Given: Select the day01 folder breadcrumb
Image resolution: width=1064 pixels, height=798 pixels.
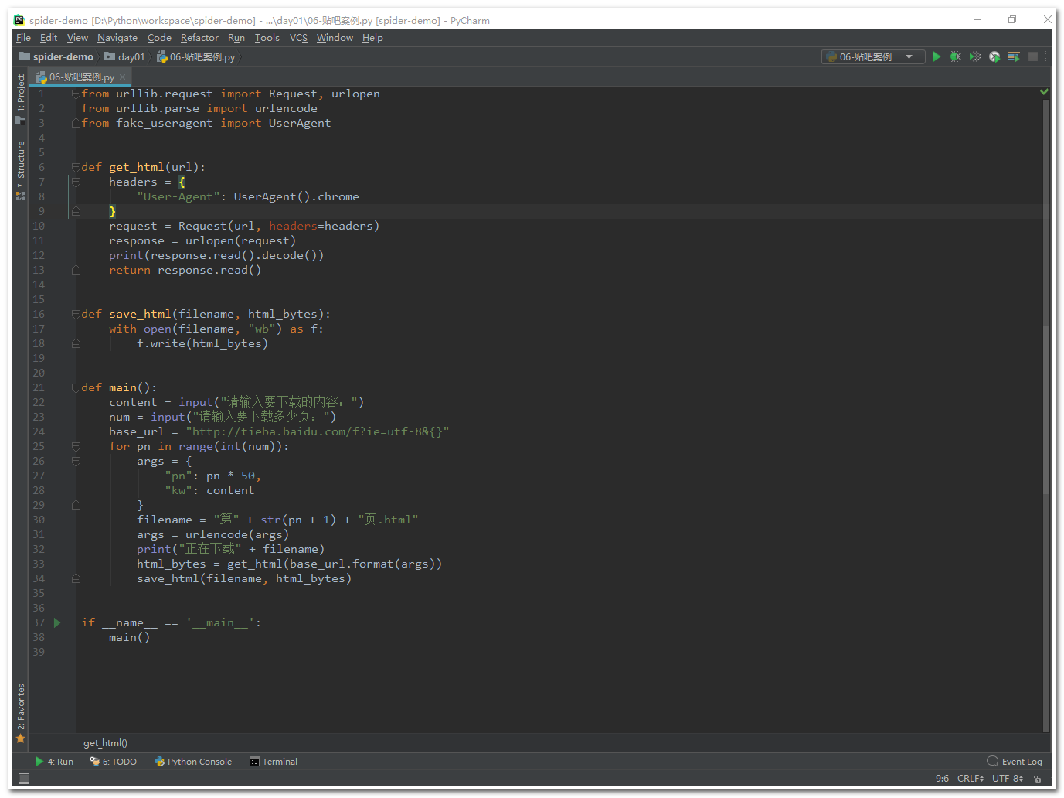Looking at the screenshot, I should (124, 56).
